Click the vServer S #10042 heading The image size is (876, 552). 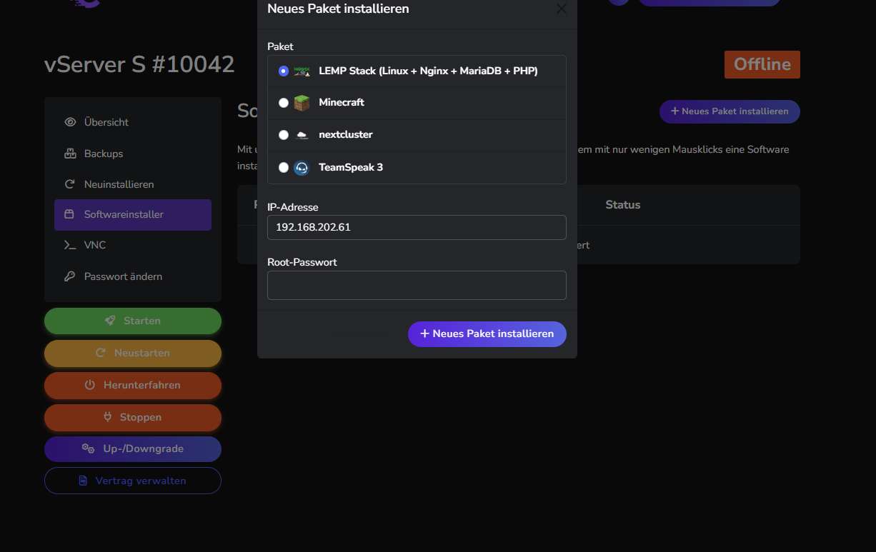click(x=139, y=64)
